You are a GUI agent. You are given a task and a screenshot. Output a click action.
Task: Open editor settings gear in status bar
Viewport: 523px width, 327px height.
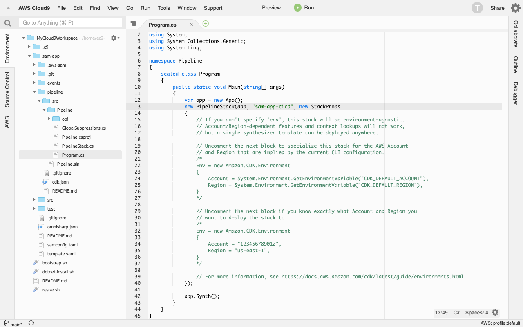point(495,312)
